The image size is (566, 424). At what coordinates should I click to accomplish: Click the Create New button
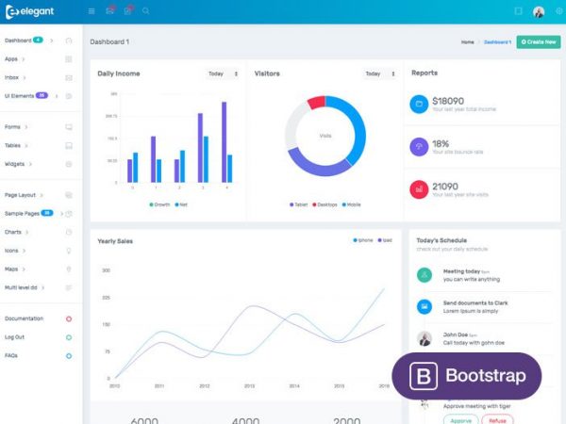(539, 41)
